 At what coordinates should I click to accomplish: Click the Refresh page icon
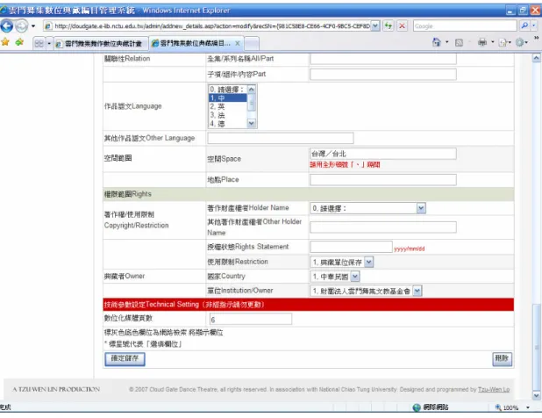coord(389,26)
